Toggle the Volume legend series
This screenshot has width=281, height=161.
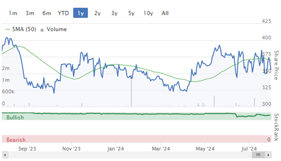coord(54,29)
